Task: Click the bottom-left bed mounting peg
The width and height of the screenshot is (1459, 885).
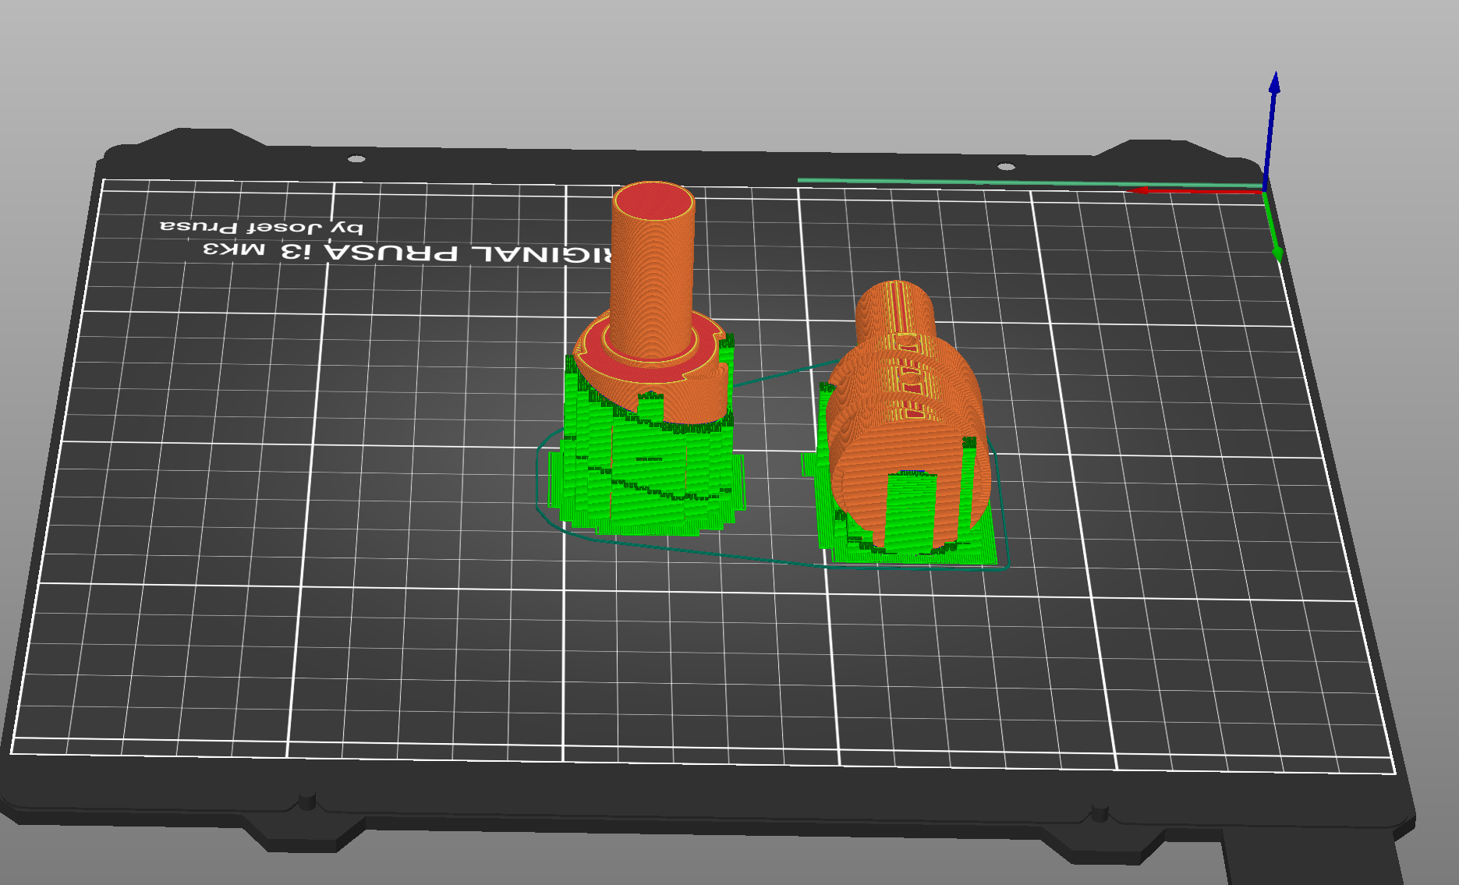Action: coord(306,802)
